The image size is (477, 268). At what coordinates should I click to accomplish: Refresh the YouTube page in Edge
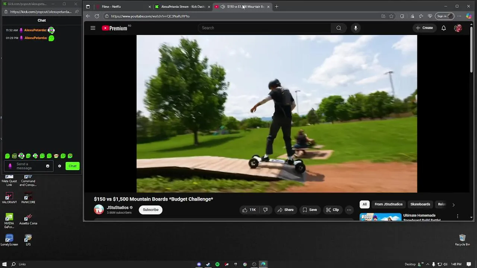[97, 16]
